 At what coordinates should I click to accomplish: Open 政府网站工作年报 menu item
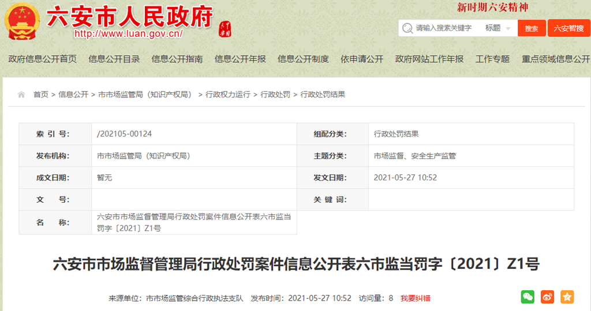429,59
